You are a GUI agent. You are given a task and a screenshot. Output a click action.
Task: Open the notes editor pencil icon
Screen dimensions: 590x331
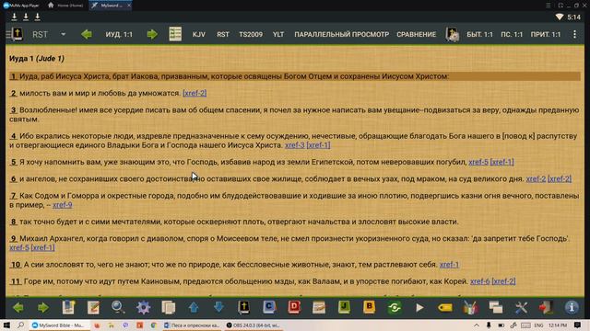pos(93,307)
